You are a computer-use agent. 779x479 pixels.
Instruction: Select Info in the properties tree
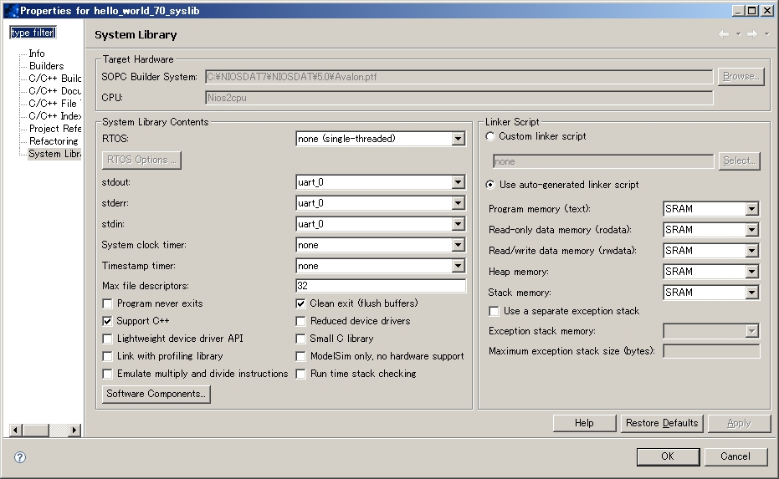pyautogui.click(x=37, y=54)
